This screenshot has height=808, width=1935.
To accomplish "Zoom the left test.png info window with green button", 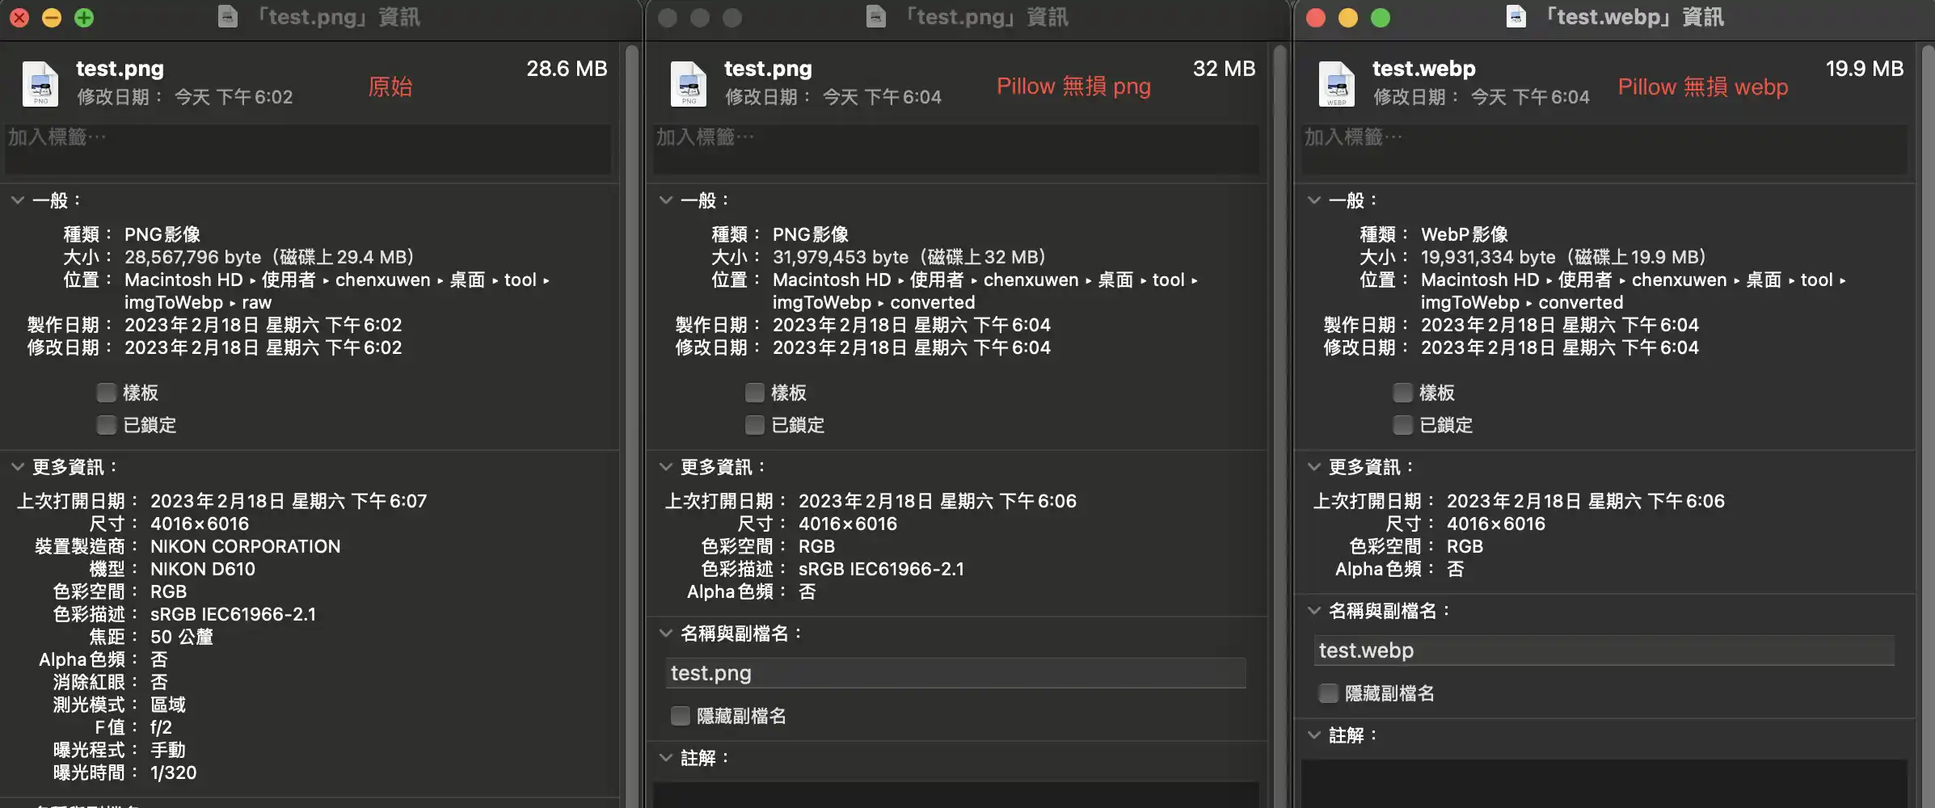I will pyautogui.click(x=84, y=18).
